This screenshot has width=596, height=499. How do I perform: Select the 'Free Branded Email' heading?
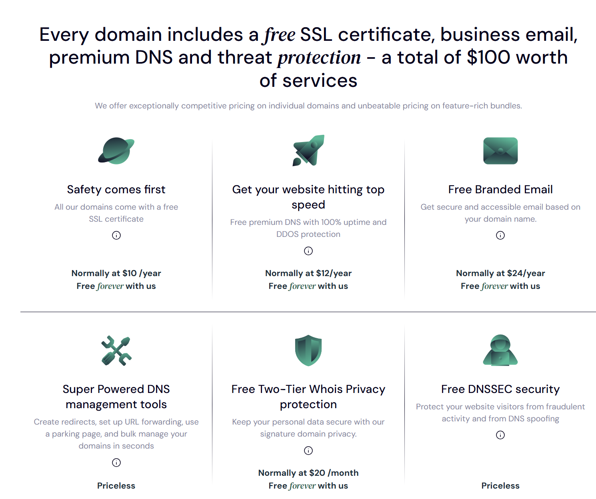tap(500, 189)
